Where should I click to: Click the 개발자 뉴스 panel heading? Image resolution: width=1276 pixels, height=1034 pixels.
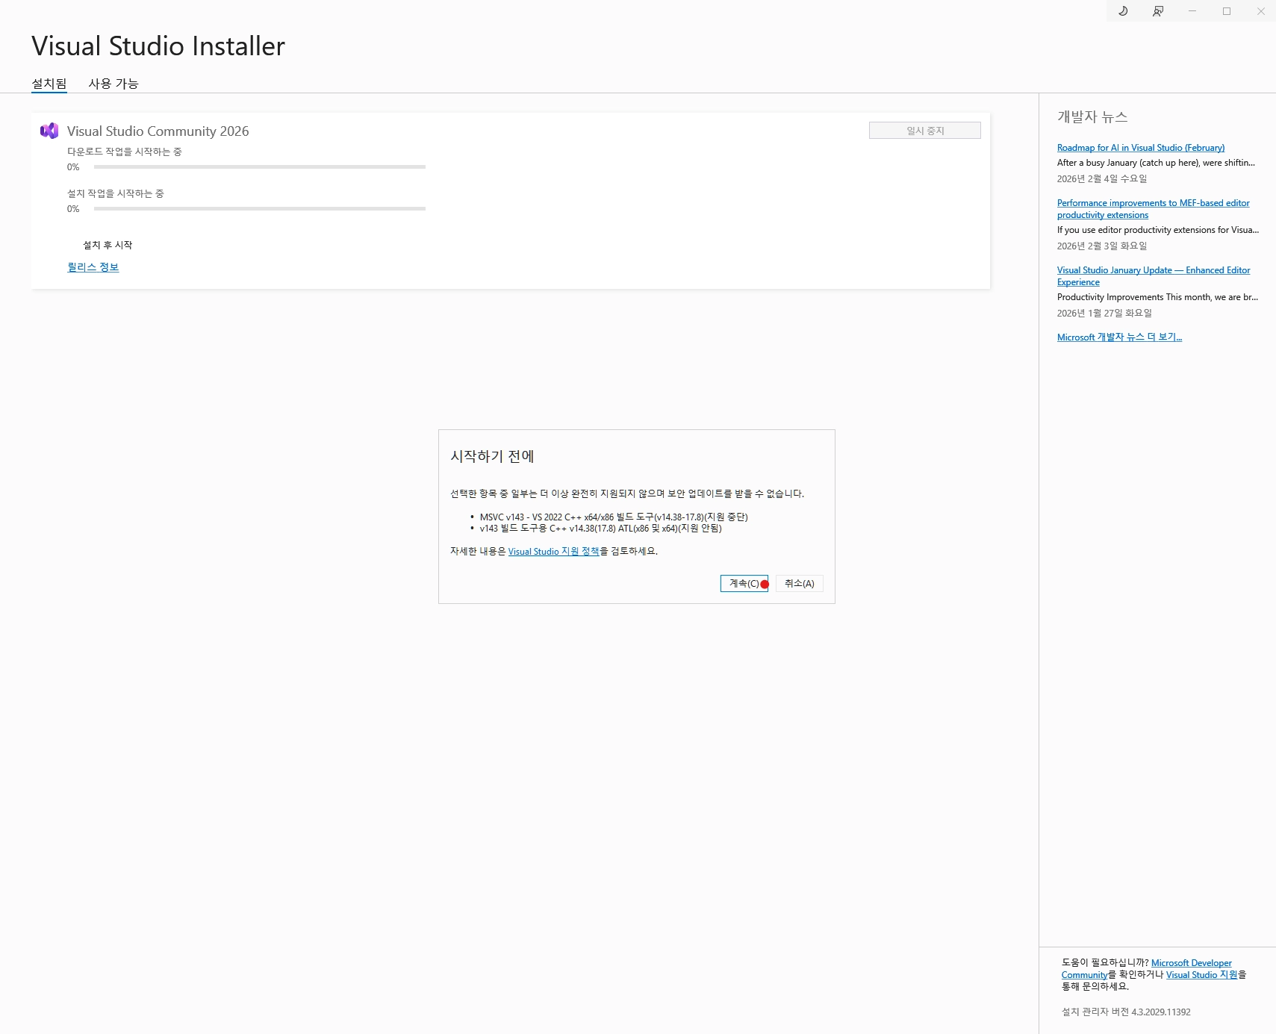tap(1092, 116)
